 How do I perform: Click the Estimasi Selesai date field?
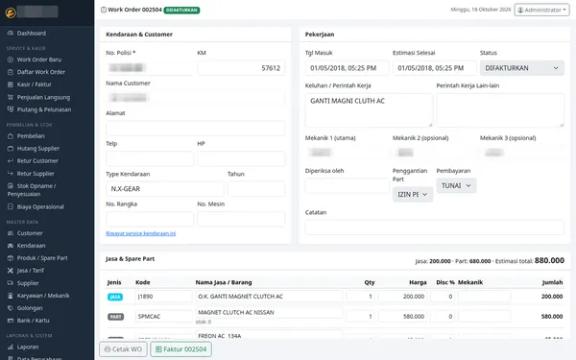pos(435,68)
